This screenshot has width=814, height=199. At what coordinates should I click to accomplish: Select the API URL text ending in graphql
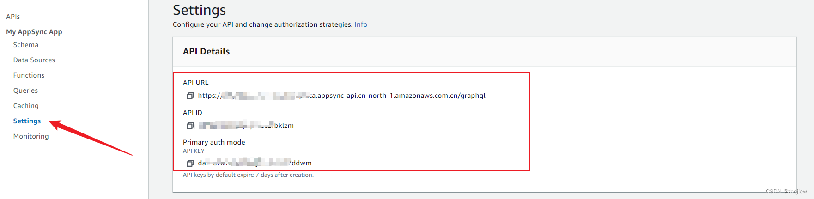tap(342, 96)
